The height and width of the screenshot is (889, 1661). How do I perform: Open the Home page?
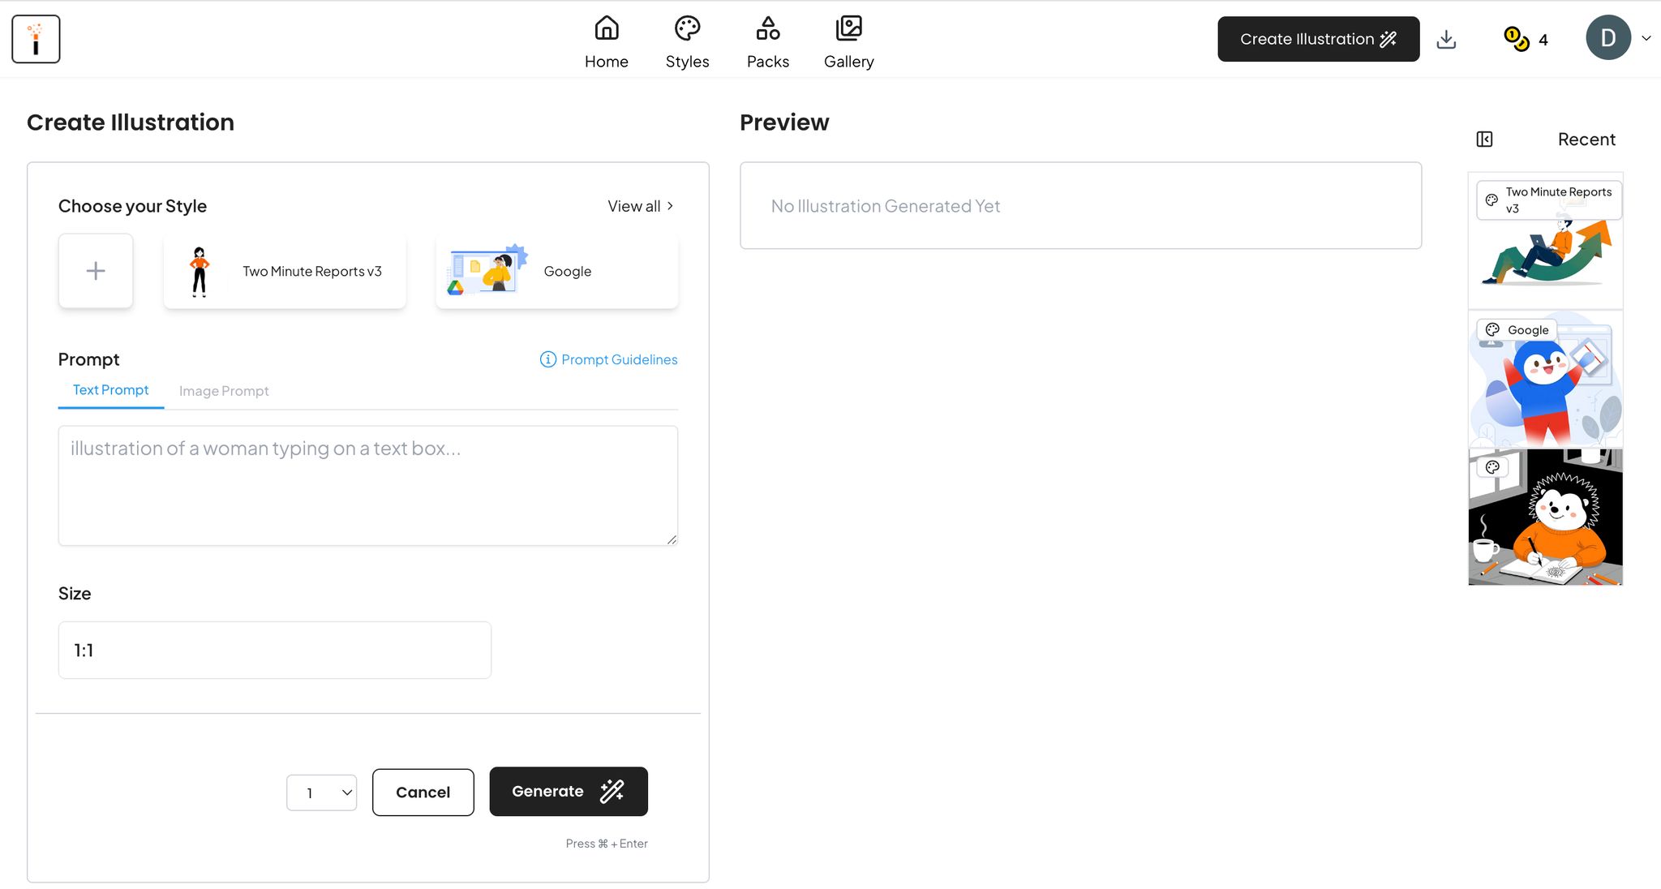[606, 42]
